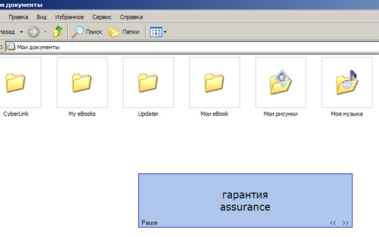Select the Updater folder icon

[148, 83]
